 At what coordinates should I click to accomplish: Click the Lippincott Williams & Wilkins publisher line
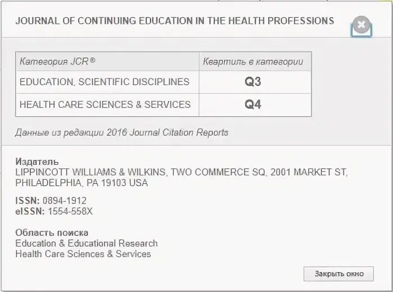click(x=181, y=172)
